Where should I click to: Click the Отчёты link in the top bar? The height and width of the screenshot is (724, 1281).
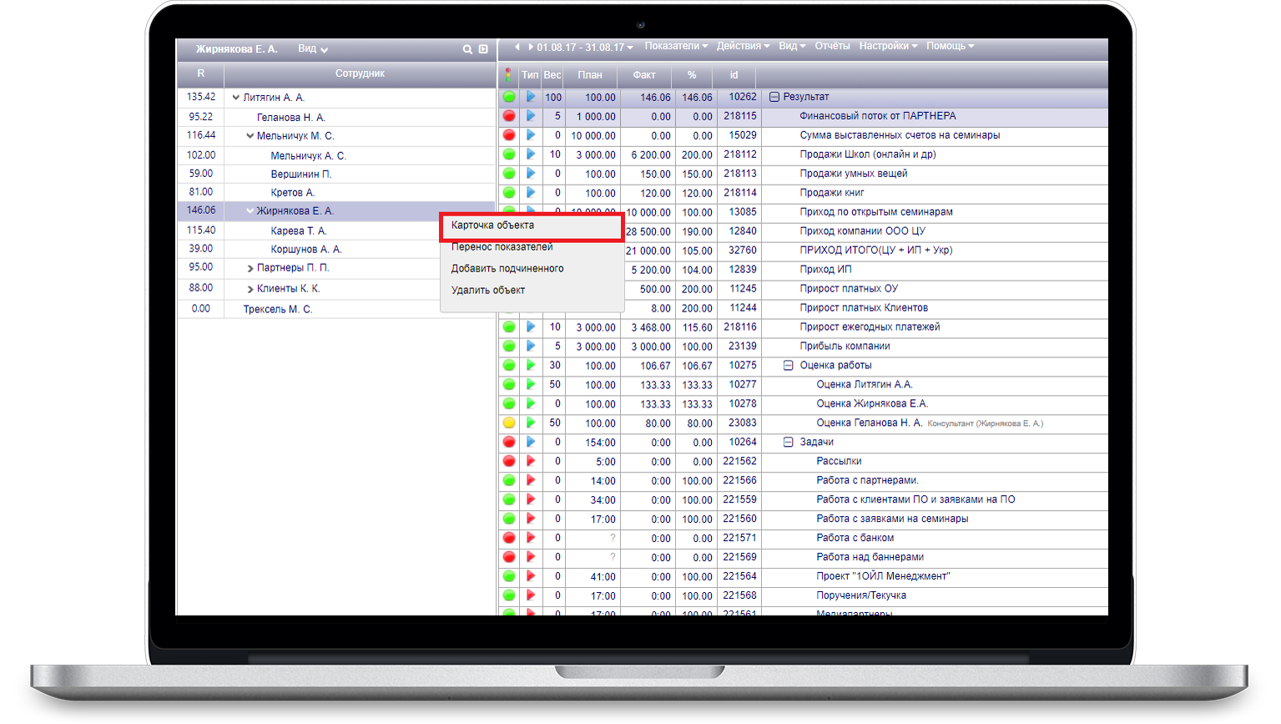pyautogui.click(x=832, y=46)
